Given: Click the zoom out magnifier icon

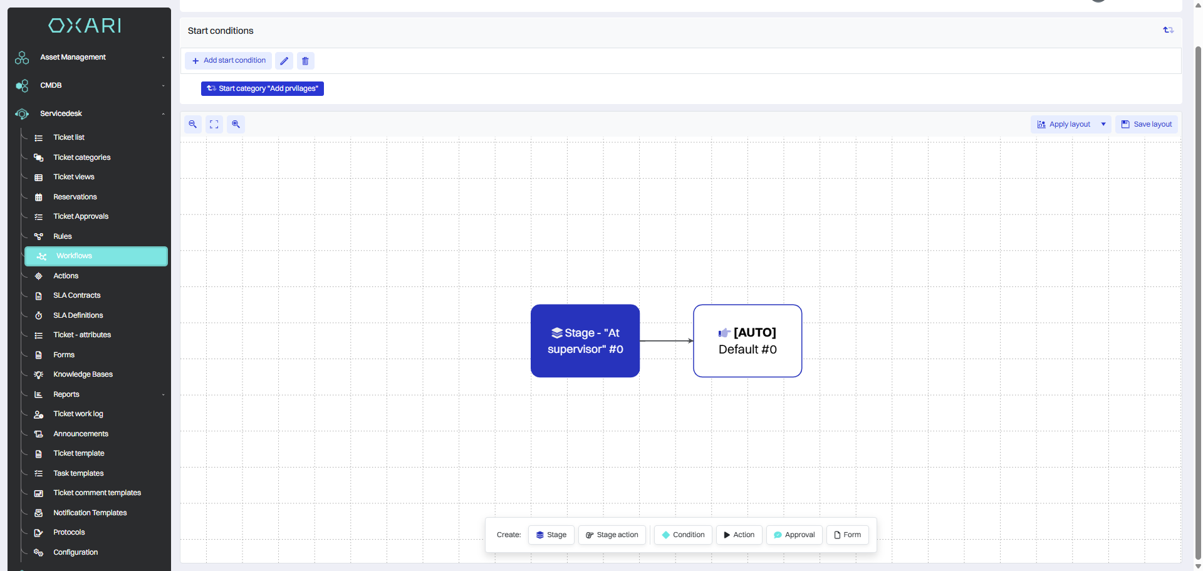Looking at the screenshot, I should pyautogui.click(x=193, y=124).
